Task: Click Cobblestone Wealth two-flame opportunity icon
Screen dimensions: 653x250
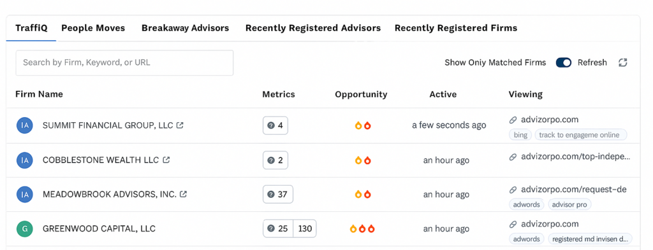Action: [x=362, y=160]
